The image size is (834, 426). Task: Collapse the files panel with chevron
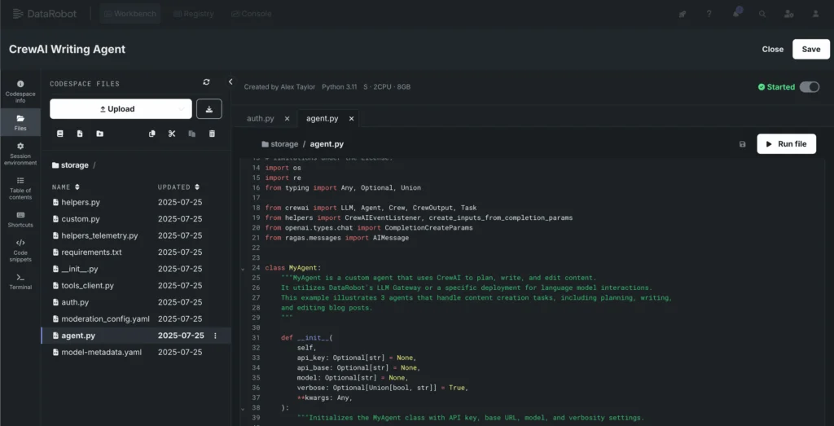tap(230, 82)
